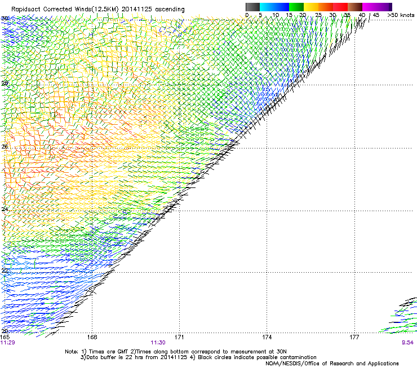Click the magenta-purple 40-50 knots color segment
417x367 pixels.
coord(377,7)
